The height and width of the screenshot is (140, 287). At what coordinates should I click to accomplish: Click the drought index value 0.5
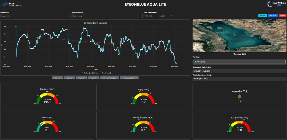[240, 102]
